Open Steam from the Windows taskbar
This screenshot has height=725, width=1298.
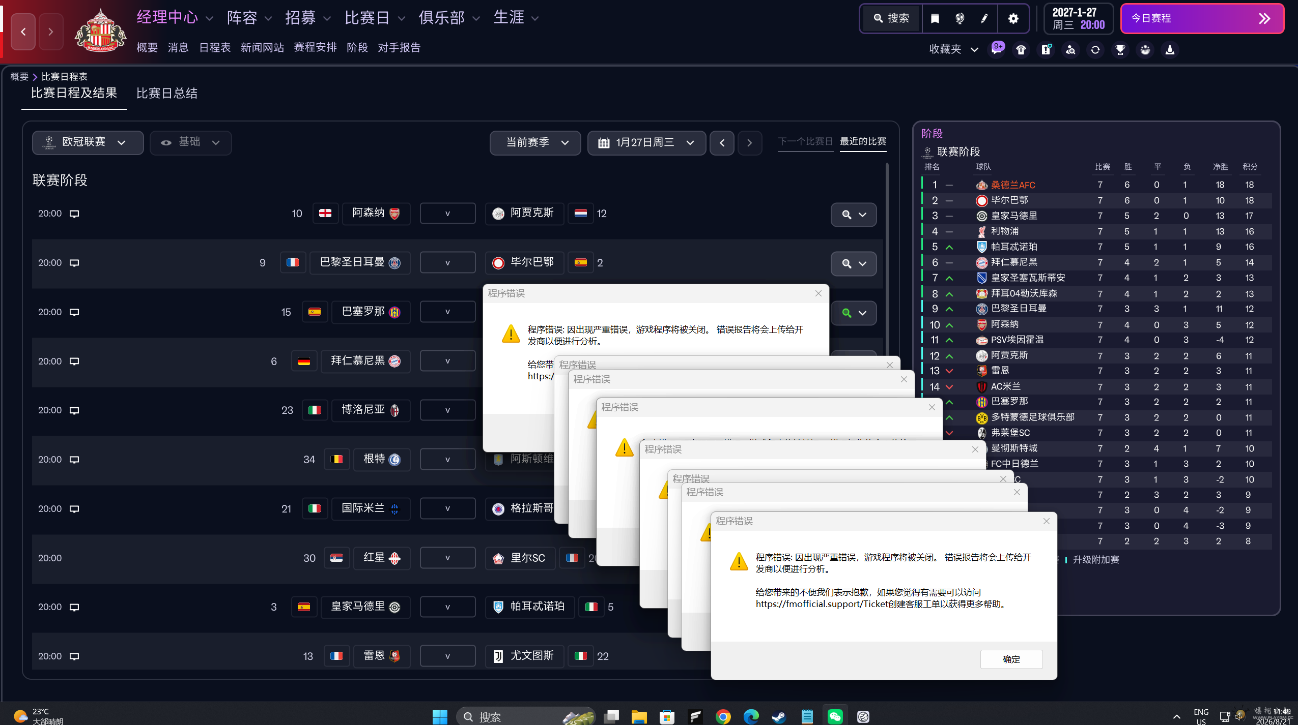tap(779, 716)
